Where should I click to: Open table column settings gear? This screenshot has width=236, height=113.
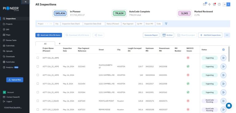(223, 50)
